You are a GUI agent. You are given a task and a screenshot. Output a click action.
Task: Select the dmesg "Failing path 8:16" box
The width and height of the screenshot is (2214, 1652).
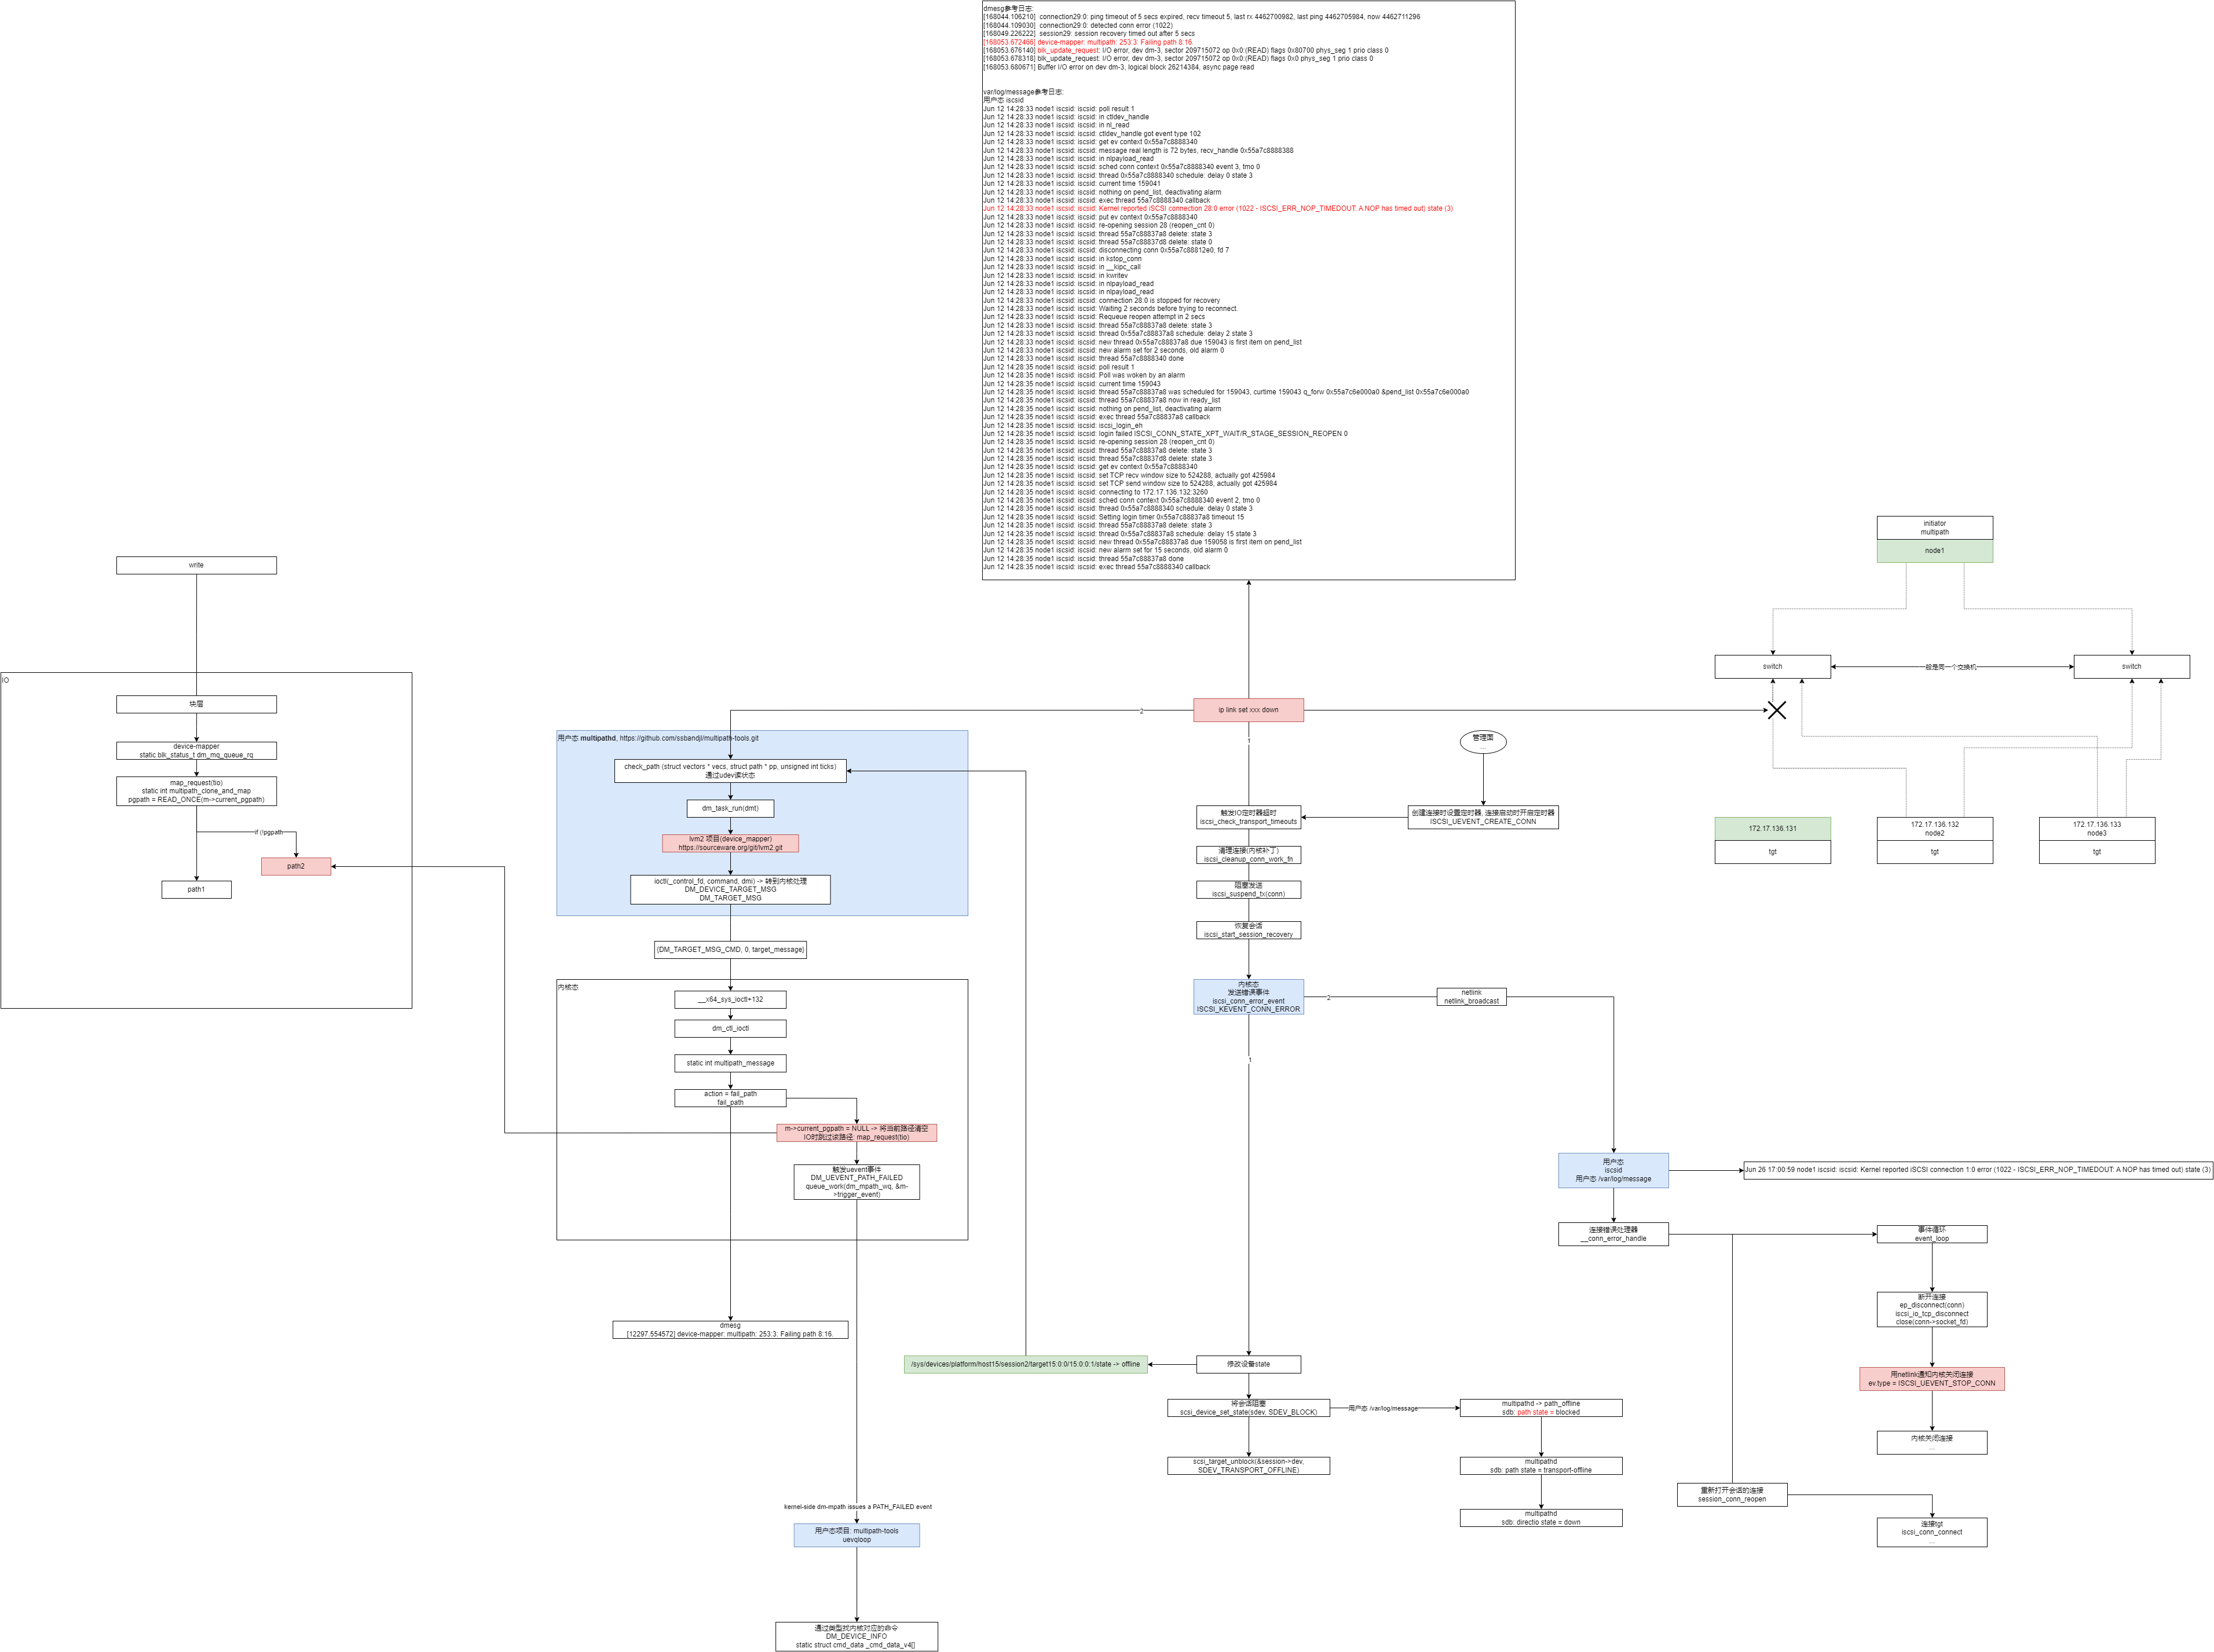pyautogui.click(x=730, y=1330)
